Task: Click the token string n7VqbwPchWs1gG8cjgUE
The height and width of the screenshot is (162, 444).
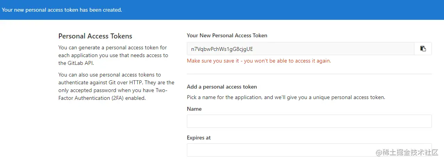Action: pos(222,49)
